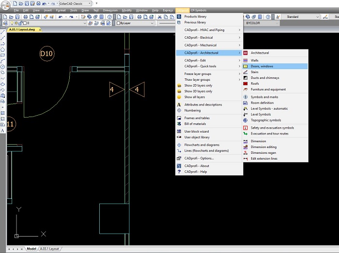Select the Ellipse tool
The height and width of the screenshot is (253, 339).
pyautogui.click(x=2, y=84)
